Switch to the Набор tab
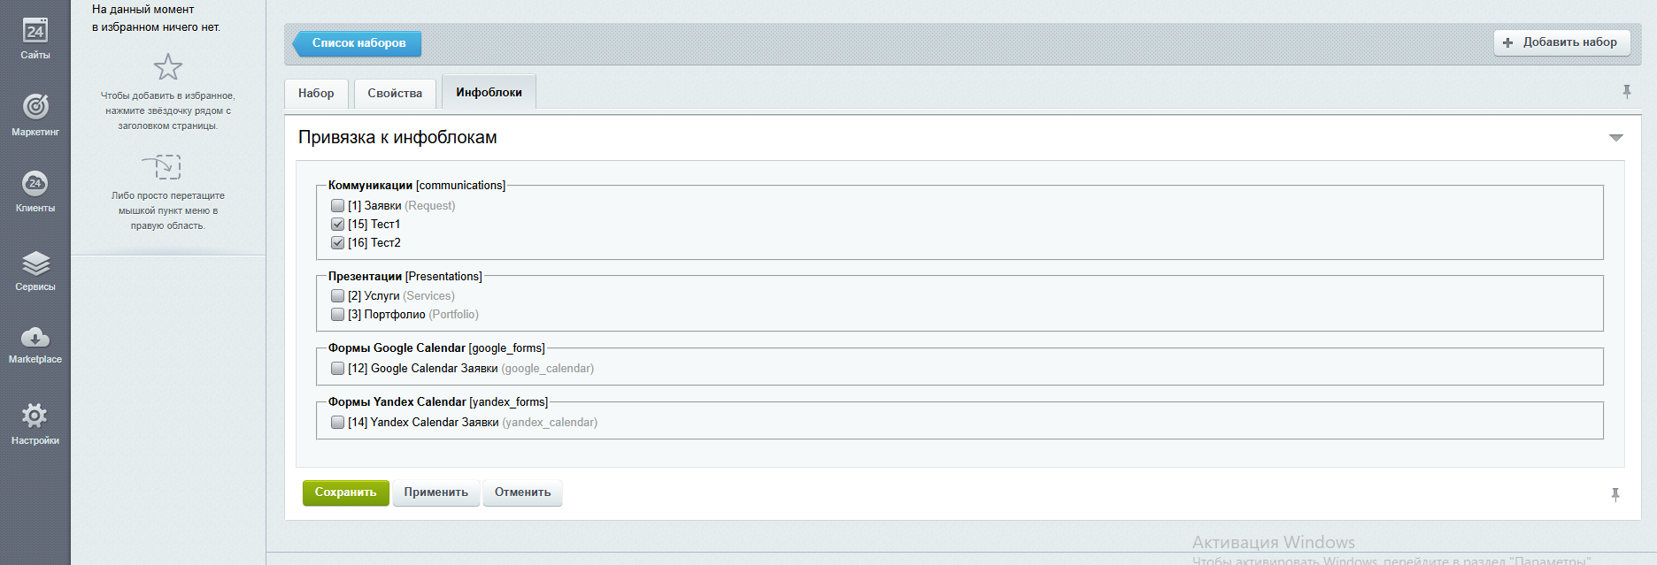The width and height of the screenshot is (1657, 565). 316,93
